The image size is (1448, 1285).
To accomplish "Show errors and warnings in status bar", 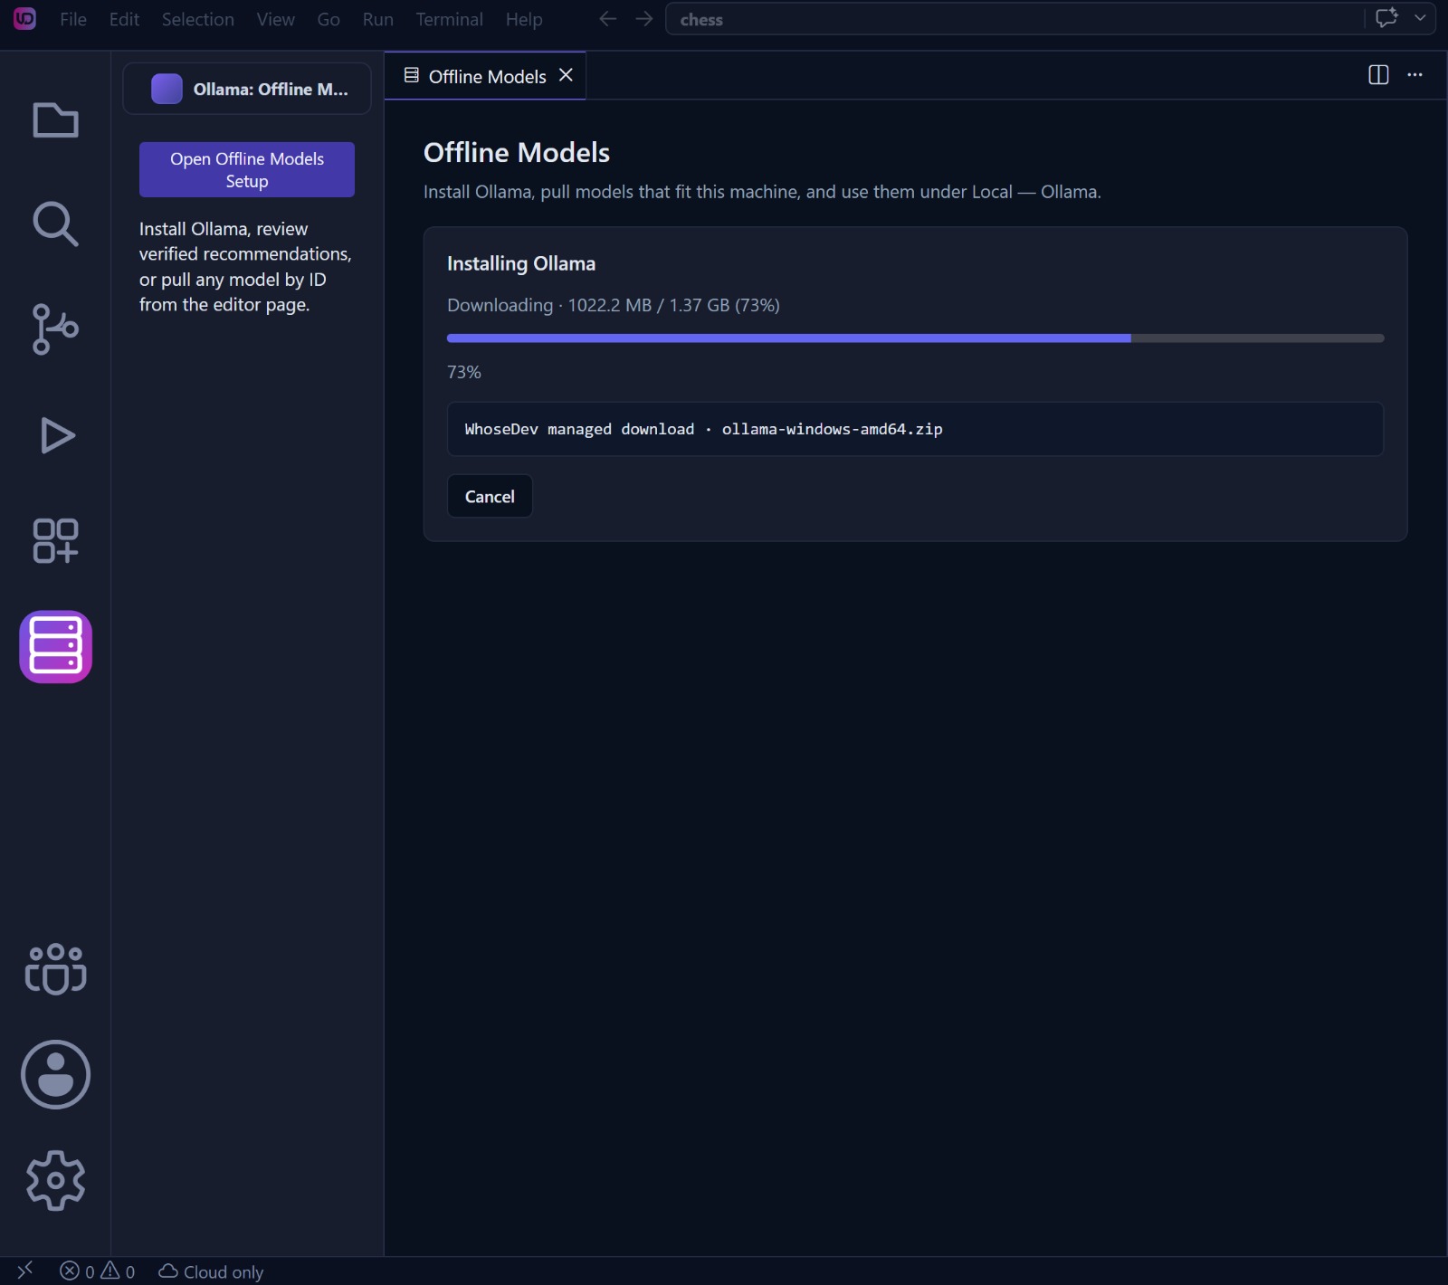I will click(x=98, y=1271).
